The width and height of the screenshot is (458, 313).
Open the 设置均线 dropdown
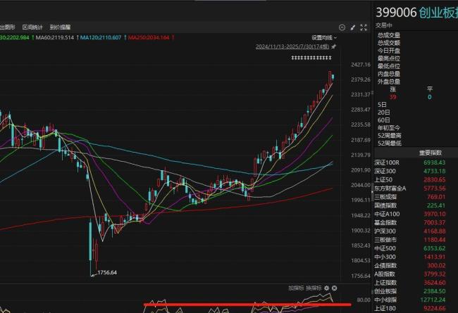[x=324, y=37]
